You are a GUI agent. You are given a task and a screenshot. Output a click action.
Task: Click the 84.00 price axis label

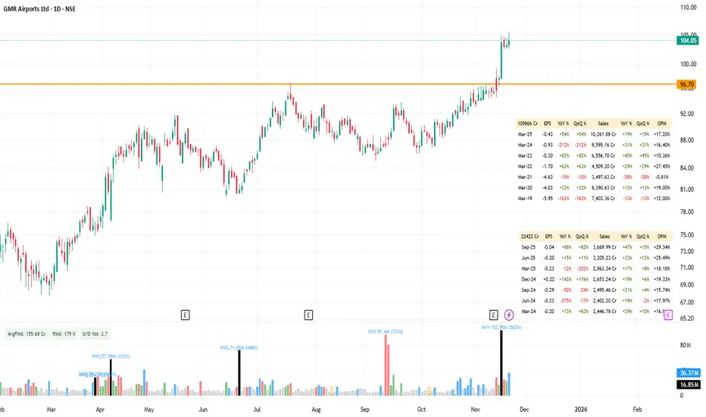(x=687, y=168)
